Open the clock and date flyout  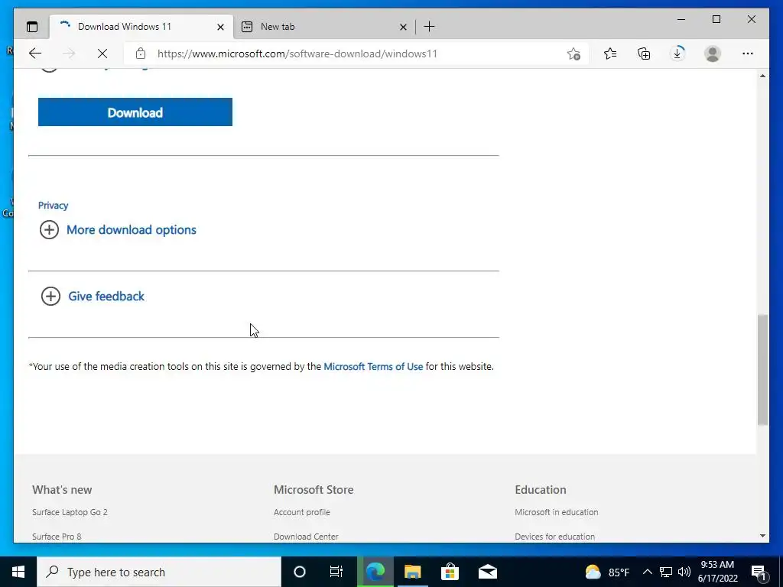(717, 572)
